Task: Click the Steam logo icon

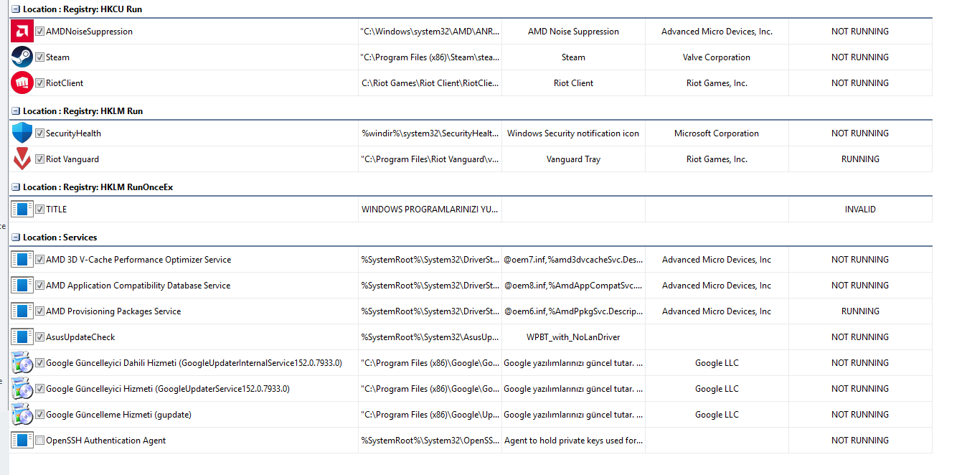Action: point(22,57)
